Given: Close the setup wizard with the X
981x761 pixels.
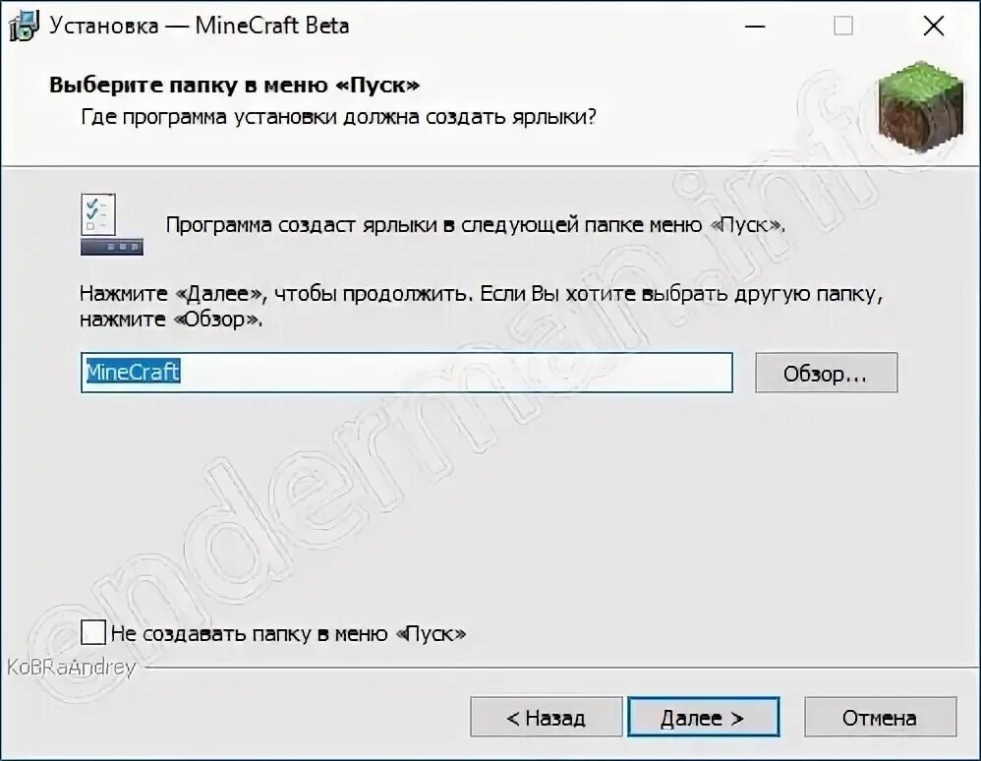Looking at the screenshot, I should [x=934, y=27].
